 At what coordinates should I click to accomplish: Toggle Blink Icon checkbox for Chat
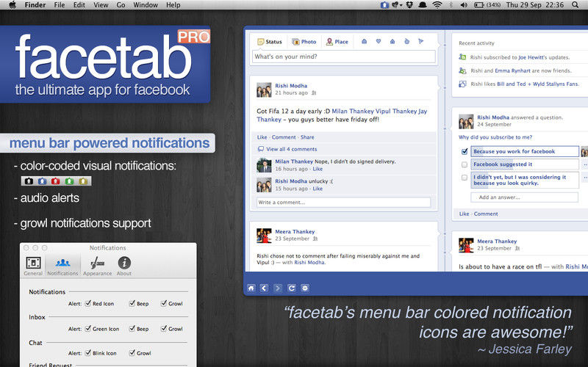coord(87,353)
